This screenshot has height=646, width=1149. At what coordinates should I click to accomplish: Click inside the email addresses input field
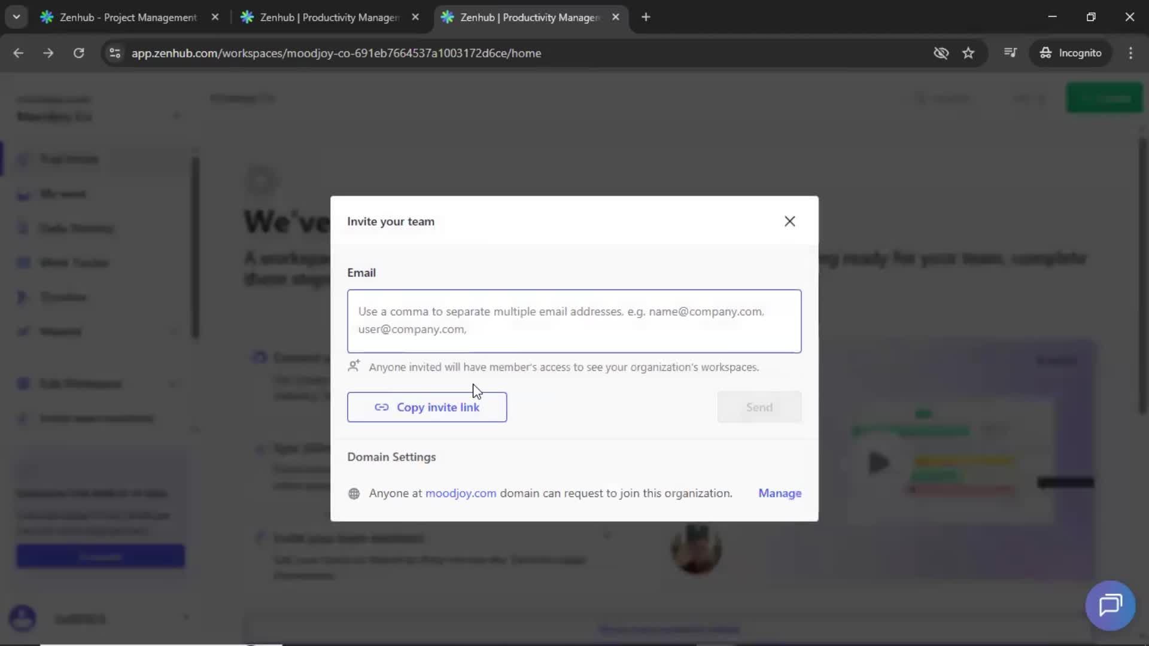point(574,321)
